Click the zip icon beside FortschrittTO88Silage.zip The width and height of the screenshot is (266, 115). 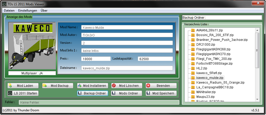pyautogui.click(x=193, y=63)
